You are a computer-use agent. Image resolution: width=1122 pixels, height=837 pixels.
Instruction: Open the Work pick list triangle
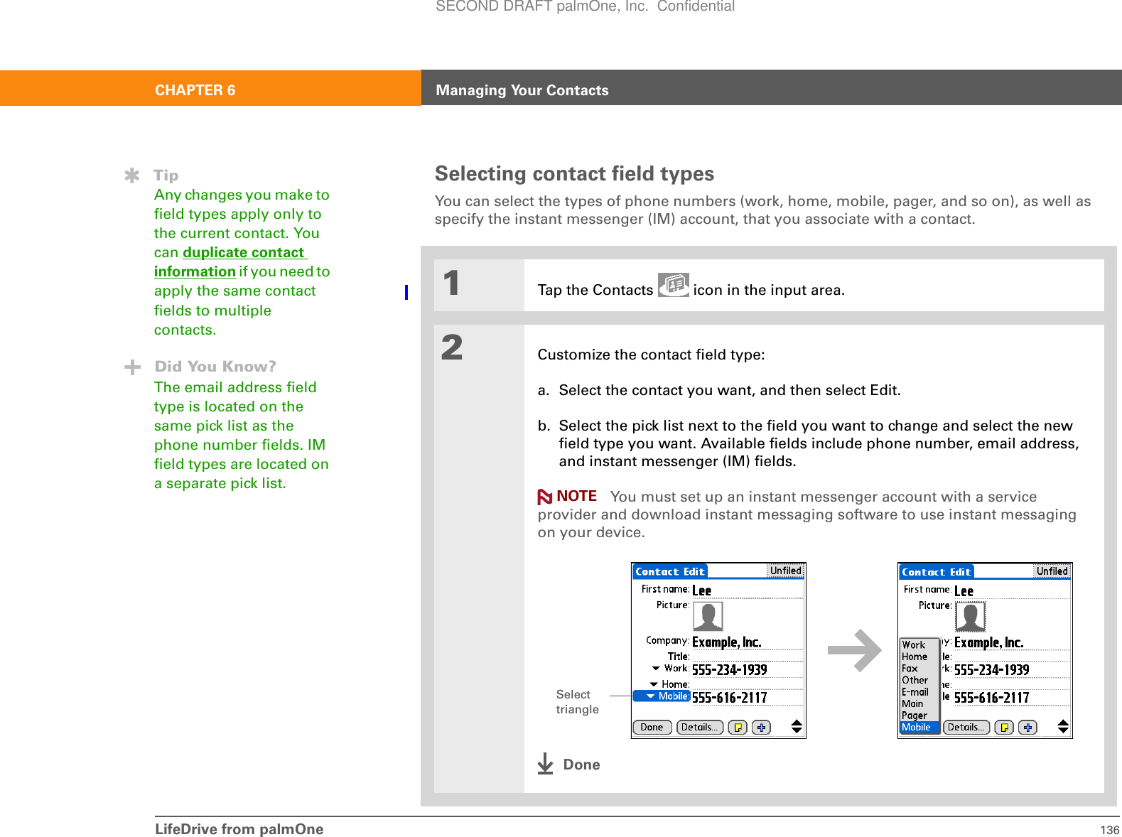tap(656, 668)
